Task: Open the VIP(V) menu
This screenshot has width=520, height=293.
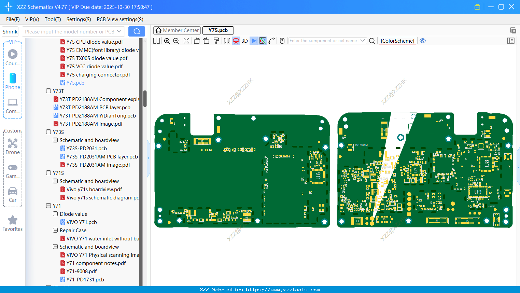Action: (32, 19)
